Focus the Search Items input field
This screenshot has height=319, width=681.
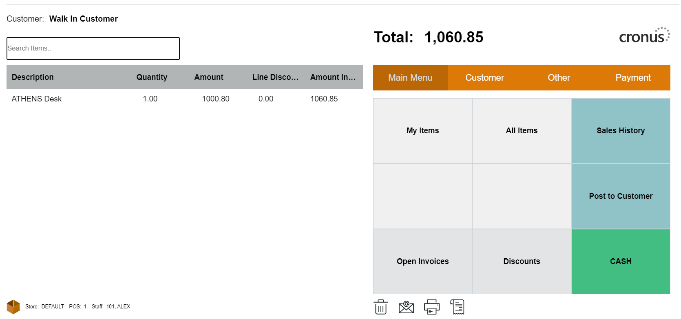coord(93,48)
